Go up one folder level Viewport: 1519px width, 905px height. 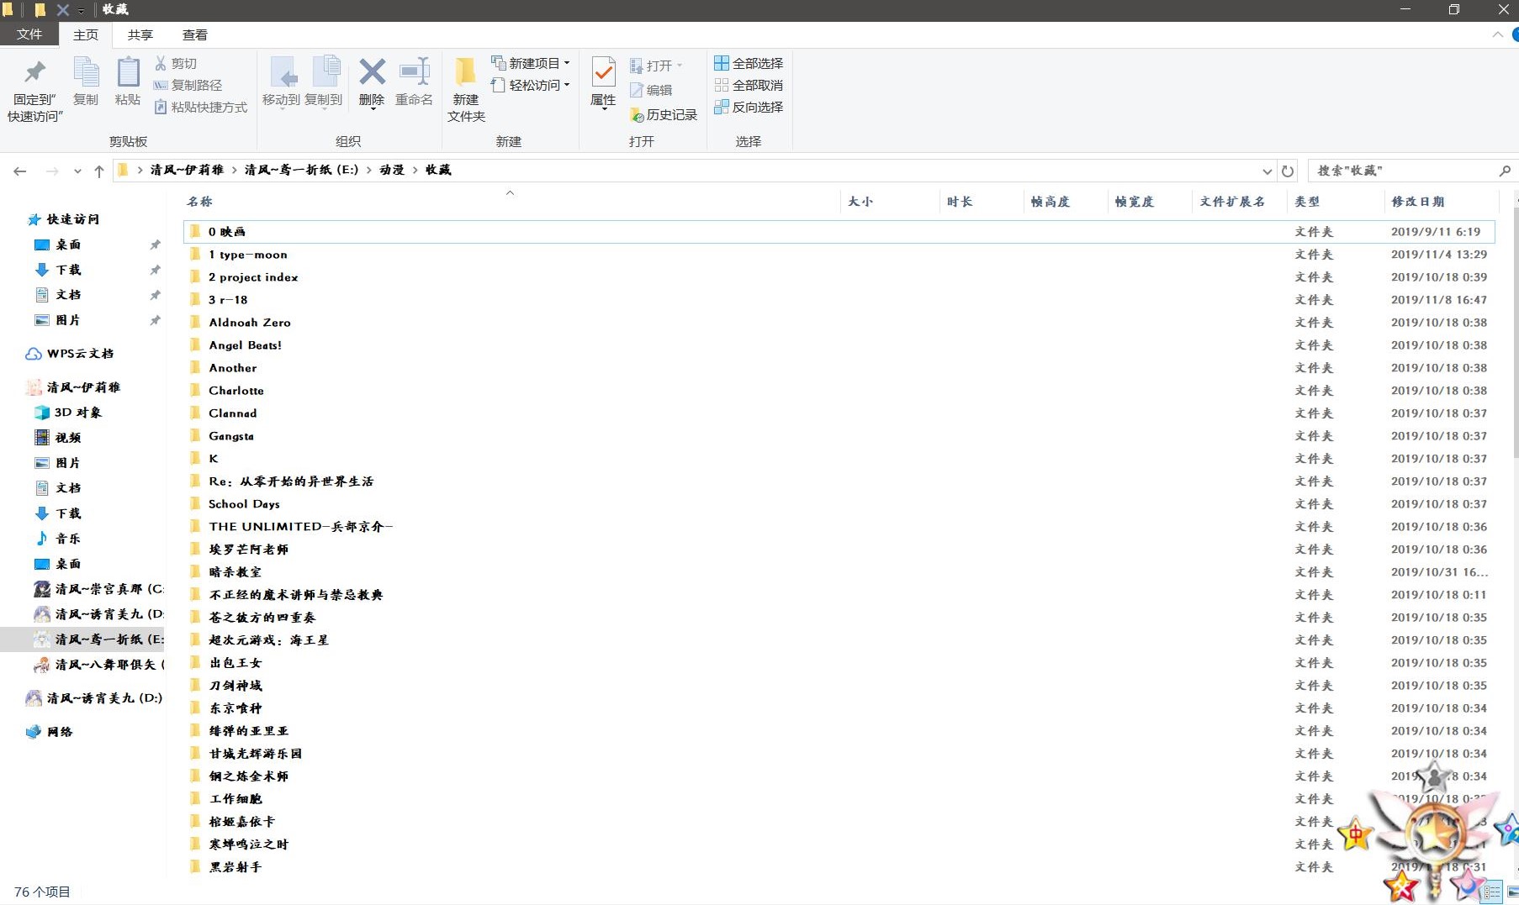click(99, 171)
